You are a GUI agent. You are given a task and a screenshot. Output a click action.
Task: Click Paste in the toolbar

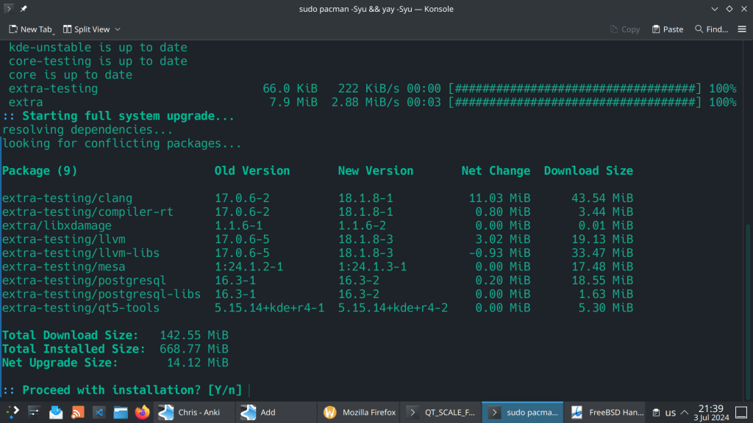click(x=667, y=29)
